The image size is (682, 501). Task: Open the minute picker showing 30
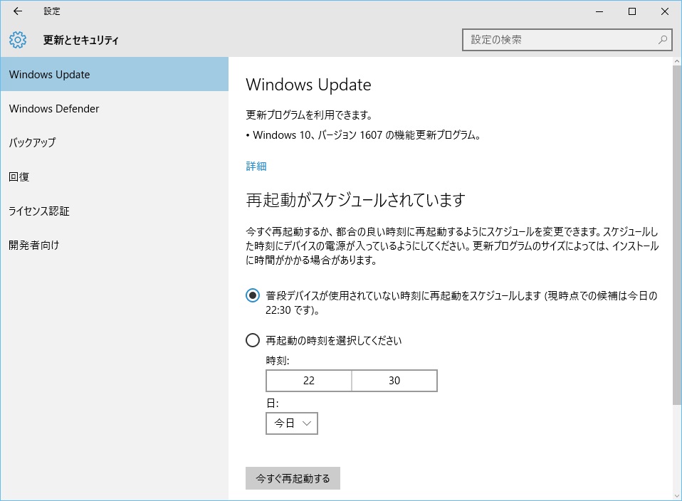pyautogui.click(x=394, y=381)
